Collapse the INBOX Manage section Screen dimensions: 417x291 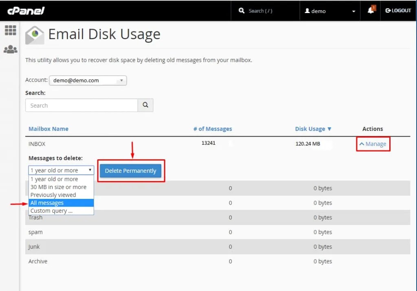373,144
